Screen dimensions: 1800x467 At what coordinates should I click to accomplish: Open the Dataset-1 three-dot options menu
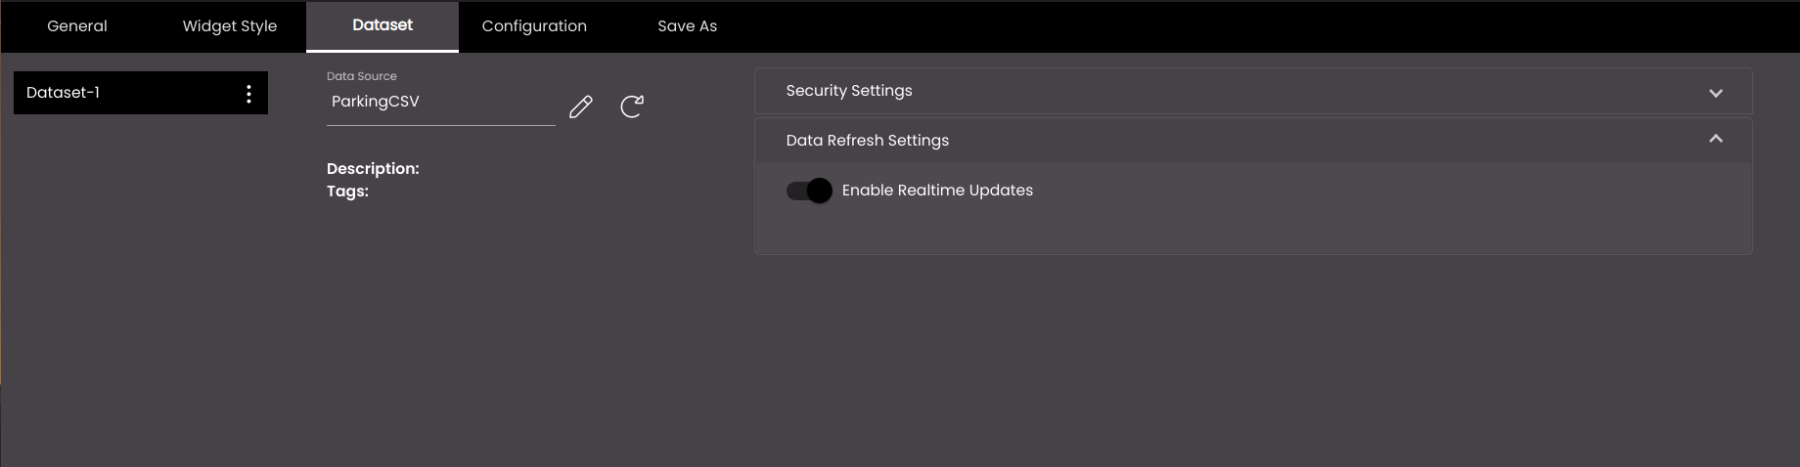248,93
